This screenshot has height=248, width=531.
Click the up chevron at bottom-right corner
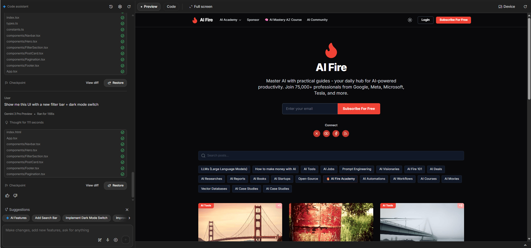[x=525, y=245]
